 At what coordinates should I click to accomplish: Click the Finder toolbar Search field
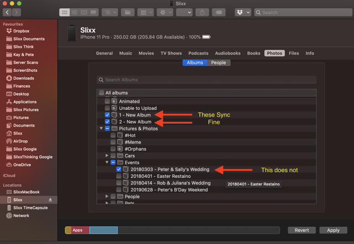click(x=303, y=12)
